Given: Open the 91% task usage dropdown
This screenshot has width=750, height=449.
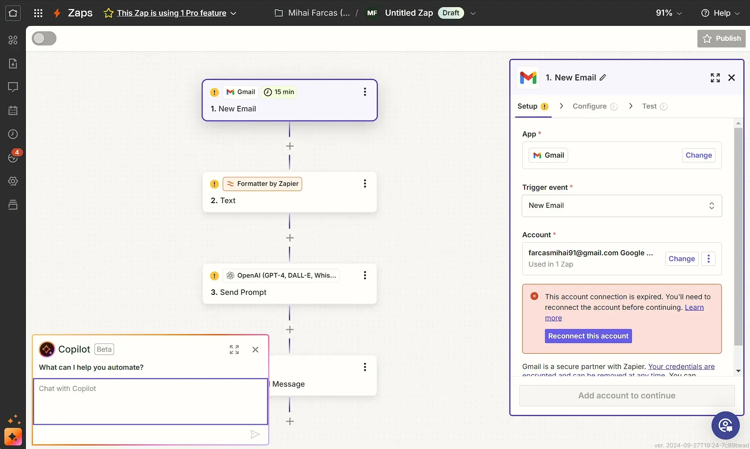Looking at the screenshot, I should tap(668, 13).
